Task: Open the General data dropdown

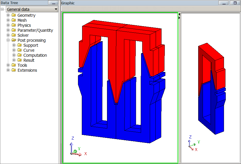Action: point(56,9)
